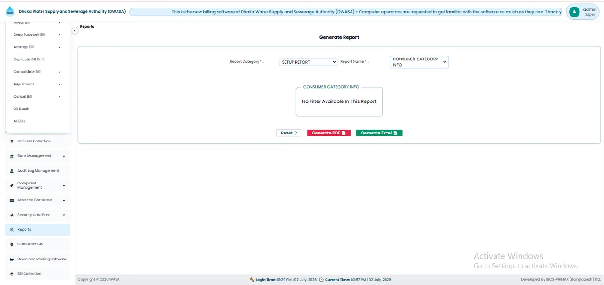Expand the Bank Management menu arrow
604x285 pixels.
[x=64, y=156]
